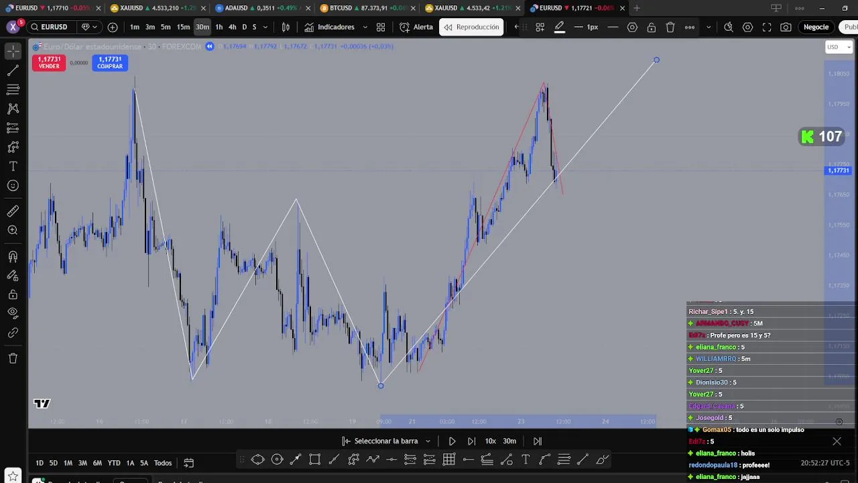This screenshot has width=858, height=483.
Task: Select the text annotation tool in left sidebar
Action: (x=13, y=166)
